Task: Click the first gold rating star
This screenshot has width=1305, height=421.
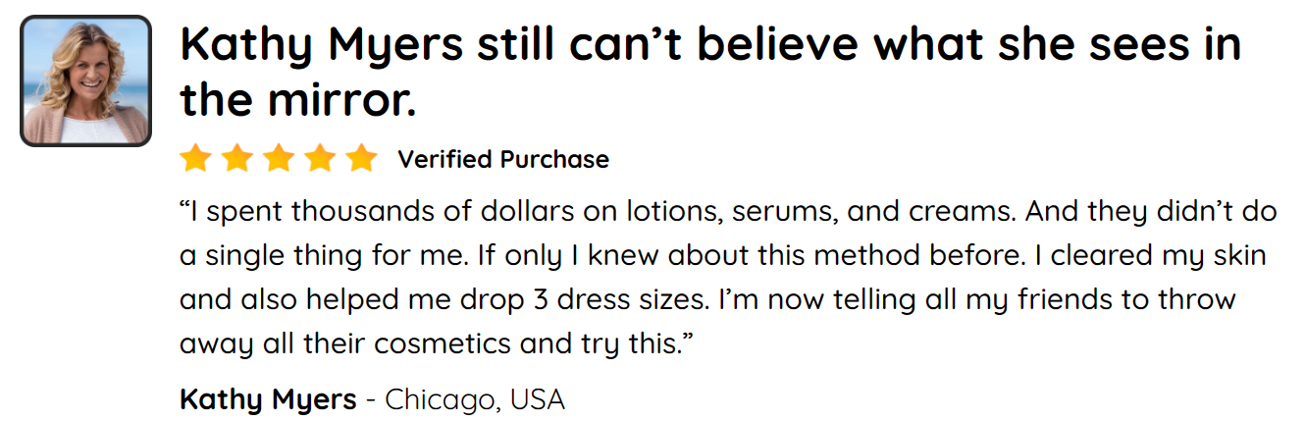Action: pyautogui.click(x=196, y=158)
